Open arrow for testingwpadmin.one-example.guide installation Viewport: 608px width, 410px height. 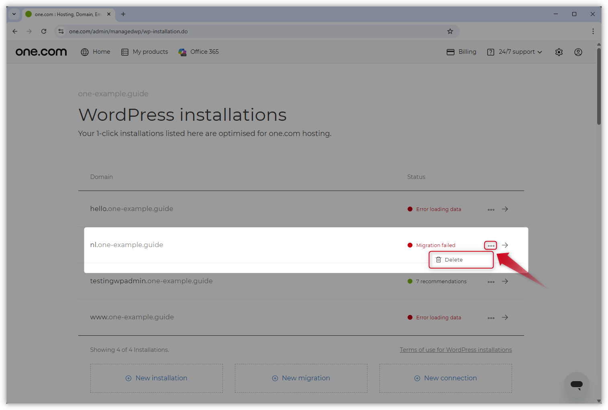tap(505, 281)
